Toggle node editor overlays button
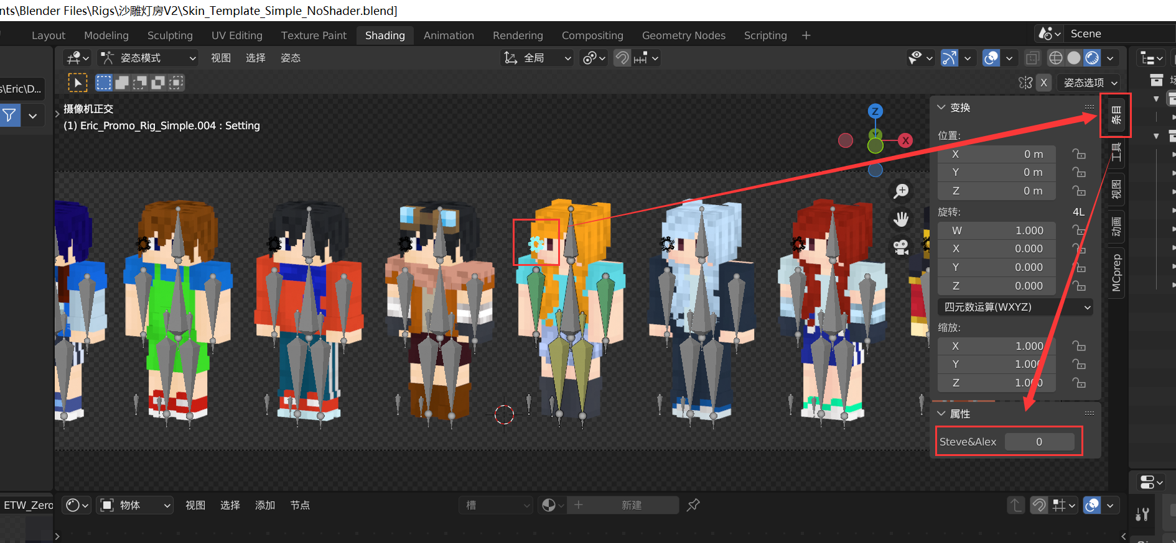Image resolution: width=1176 pixels, height=543 pixels. click(x=1092, y=505)
